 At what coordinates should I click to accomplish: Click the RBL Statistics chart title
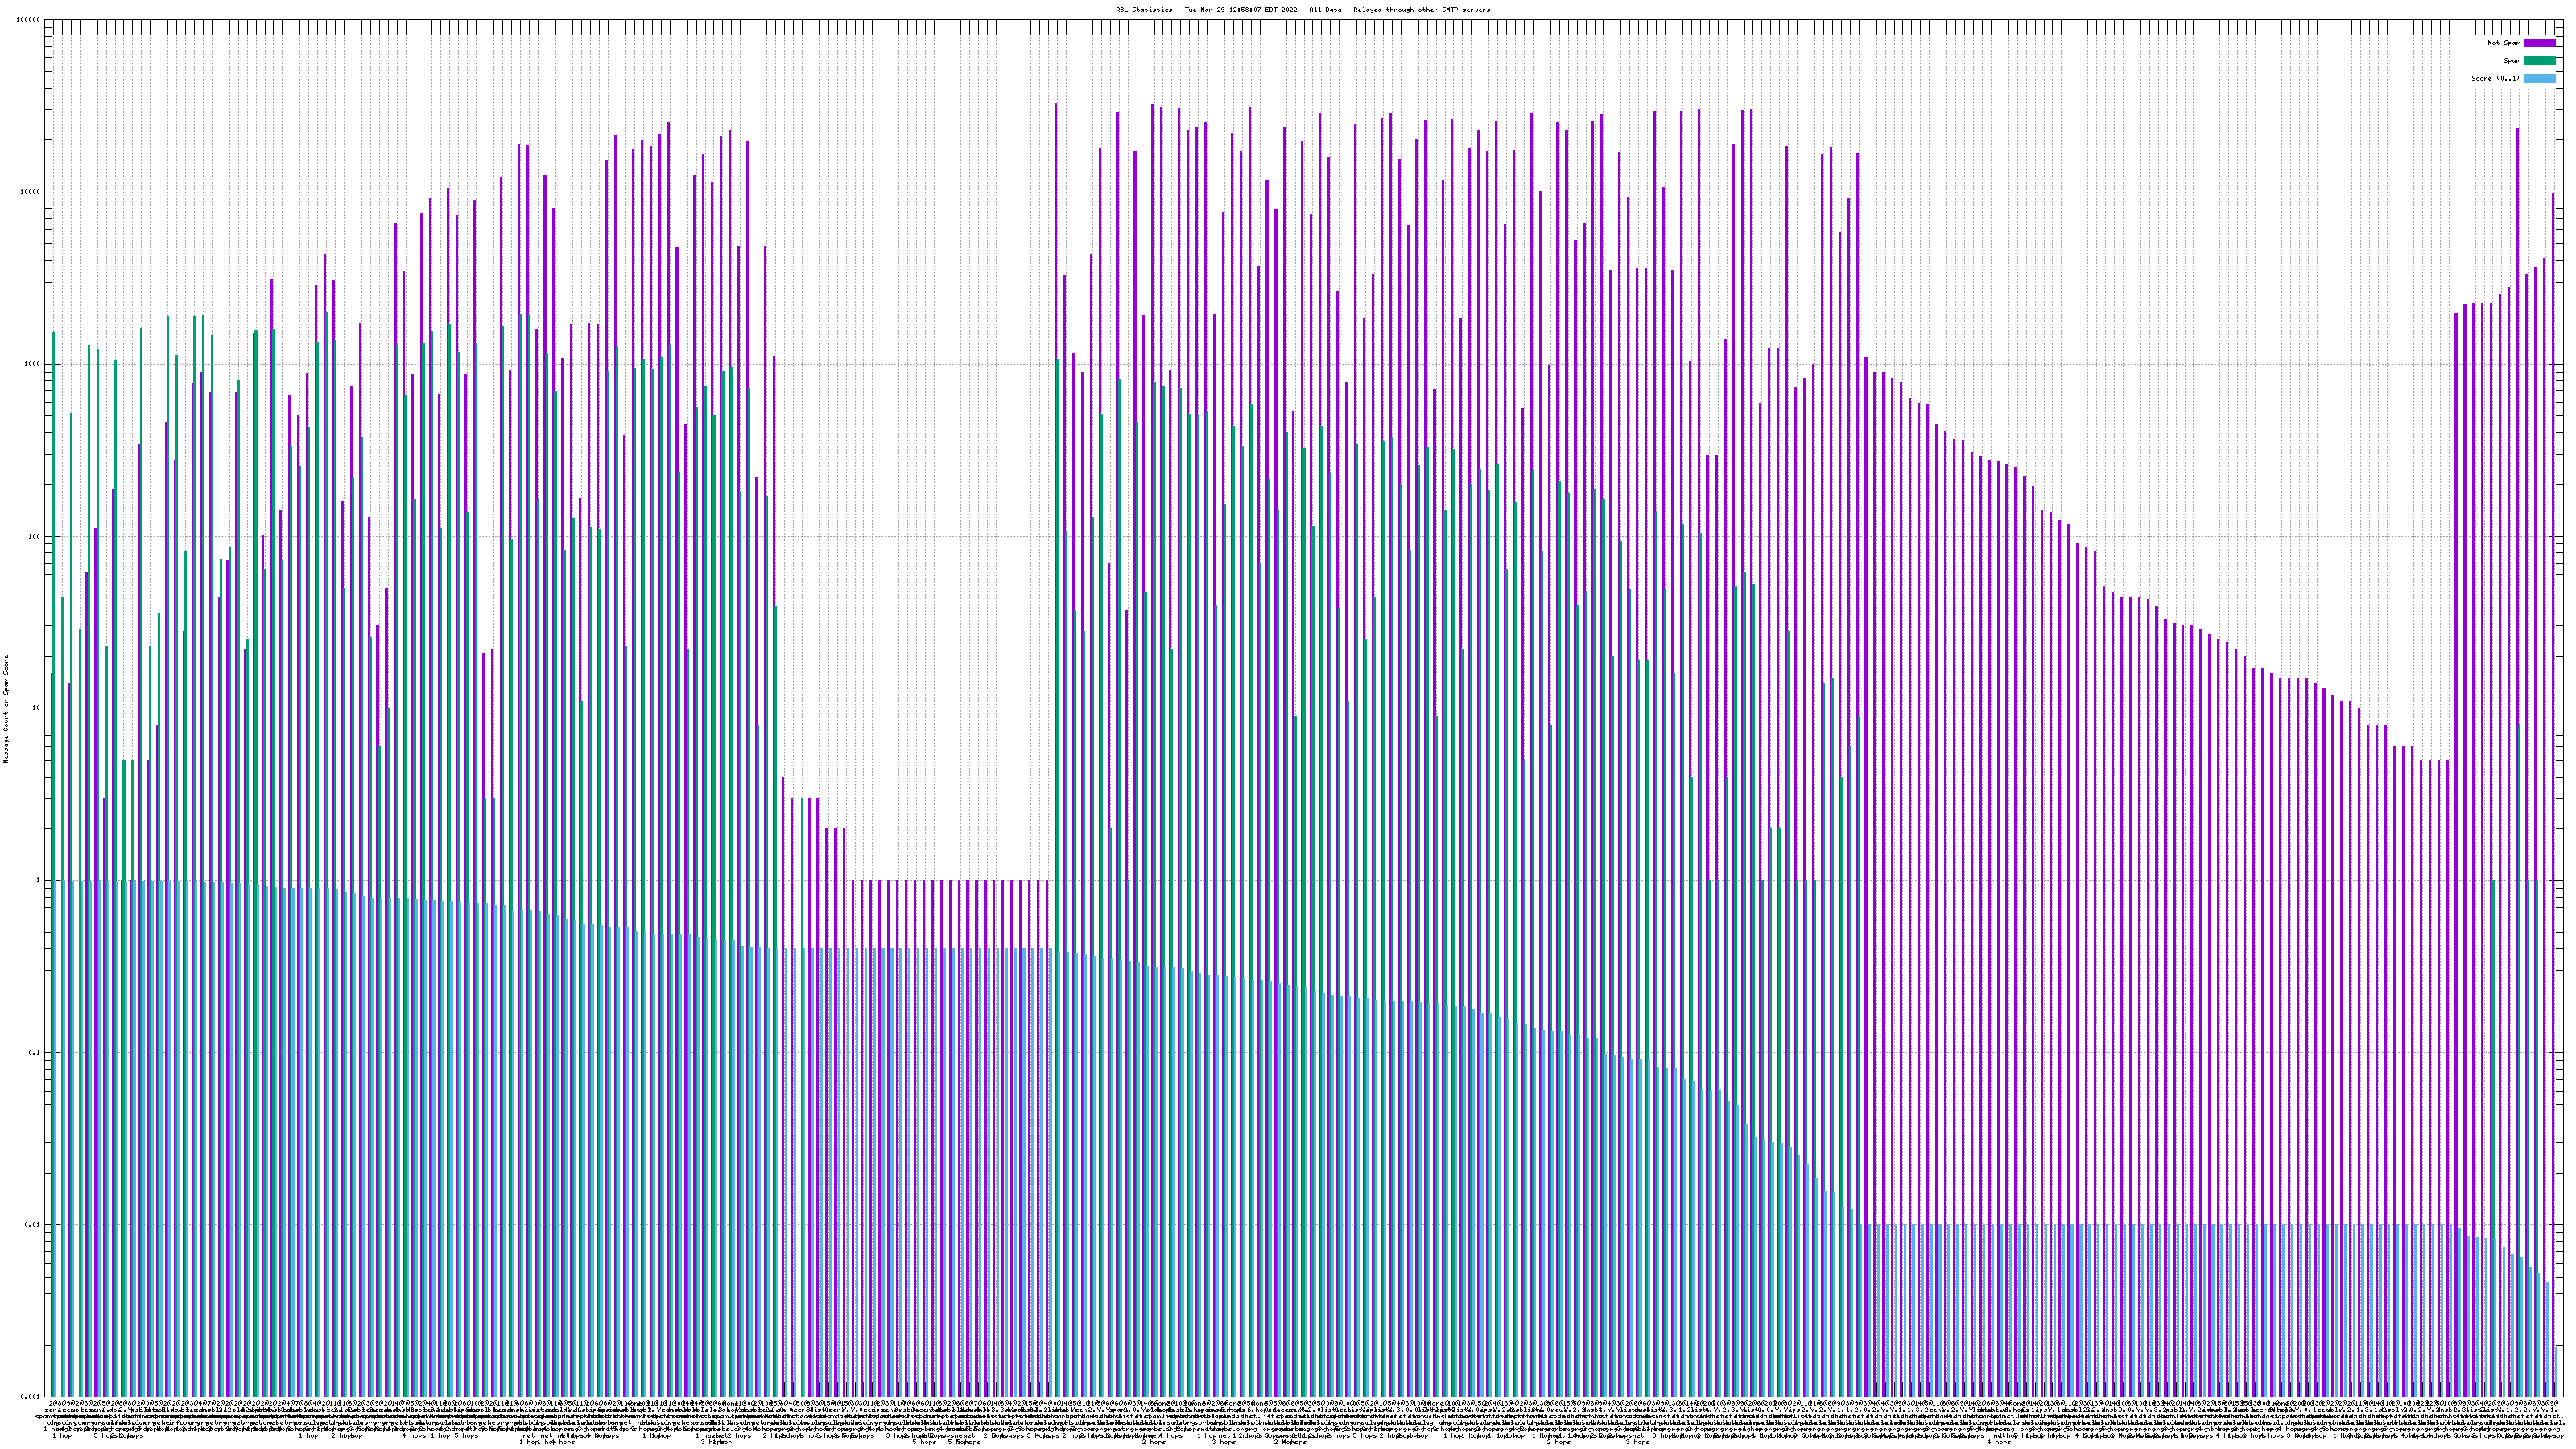coord(1302,10)
